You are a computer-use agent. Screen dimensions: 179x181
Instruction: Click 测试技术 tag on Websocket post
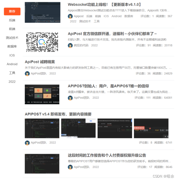click(x=85, y=21)
